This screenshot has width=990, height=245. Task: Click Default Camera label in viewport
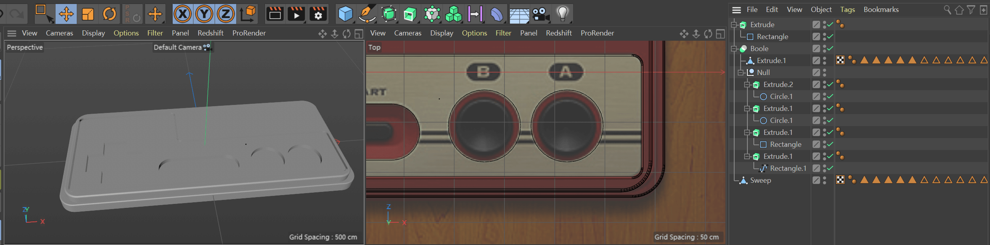coord(177,47)
